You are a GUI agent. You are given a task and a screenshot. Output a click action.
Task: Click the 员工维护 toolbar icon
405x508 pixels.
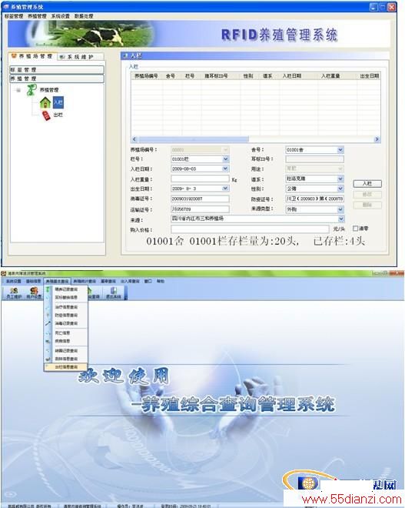[14, 293]
